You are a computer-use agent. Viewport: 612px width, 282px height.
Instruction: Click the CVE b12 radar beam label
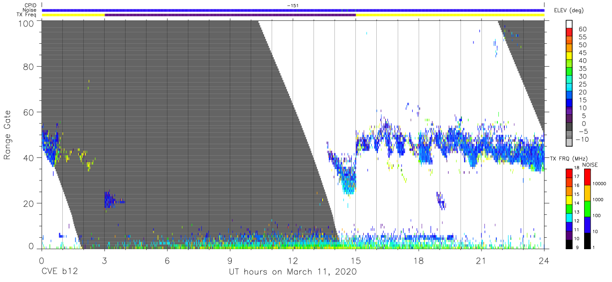(x=59, y=272)
